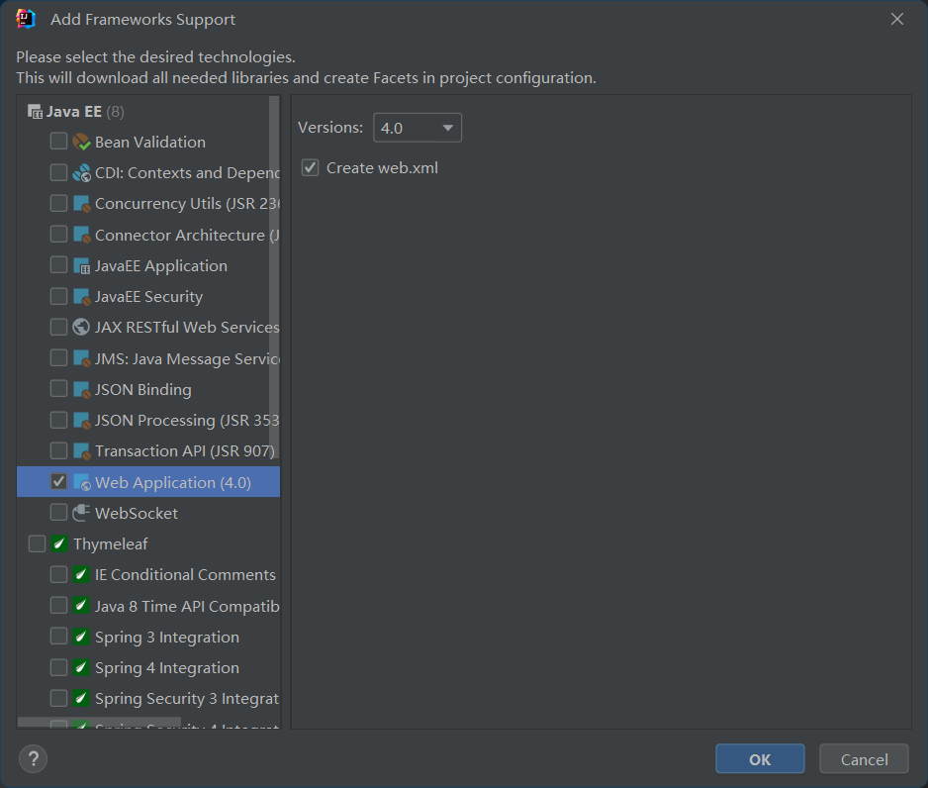Disable the Web Application (4.0) checkbox
Image resolution: width=928 pixels, height=788 pixels.
[59, 482]
